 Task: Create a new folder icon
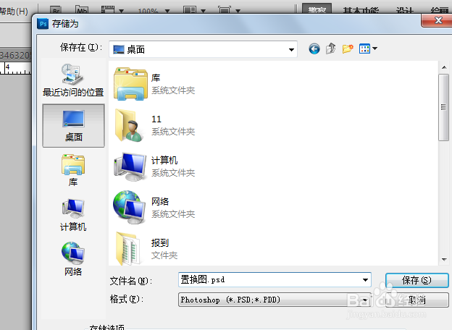348,48
